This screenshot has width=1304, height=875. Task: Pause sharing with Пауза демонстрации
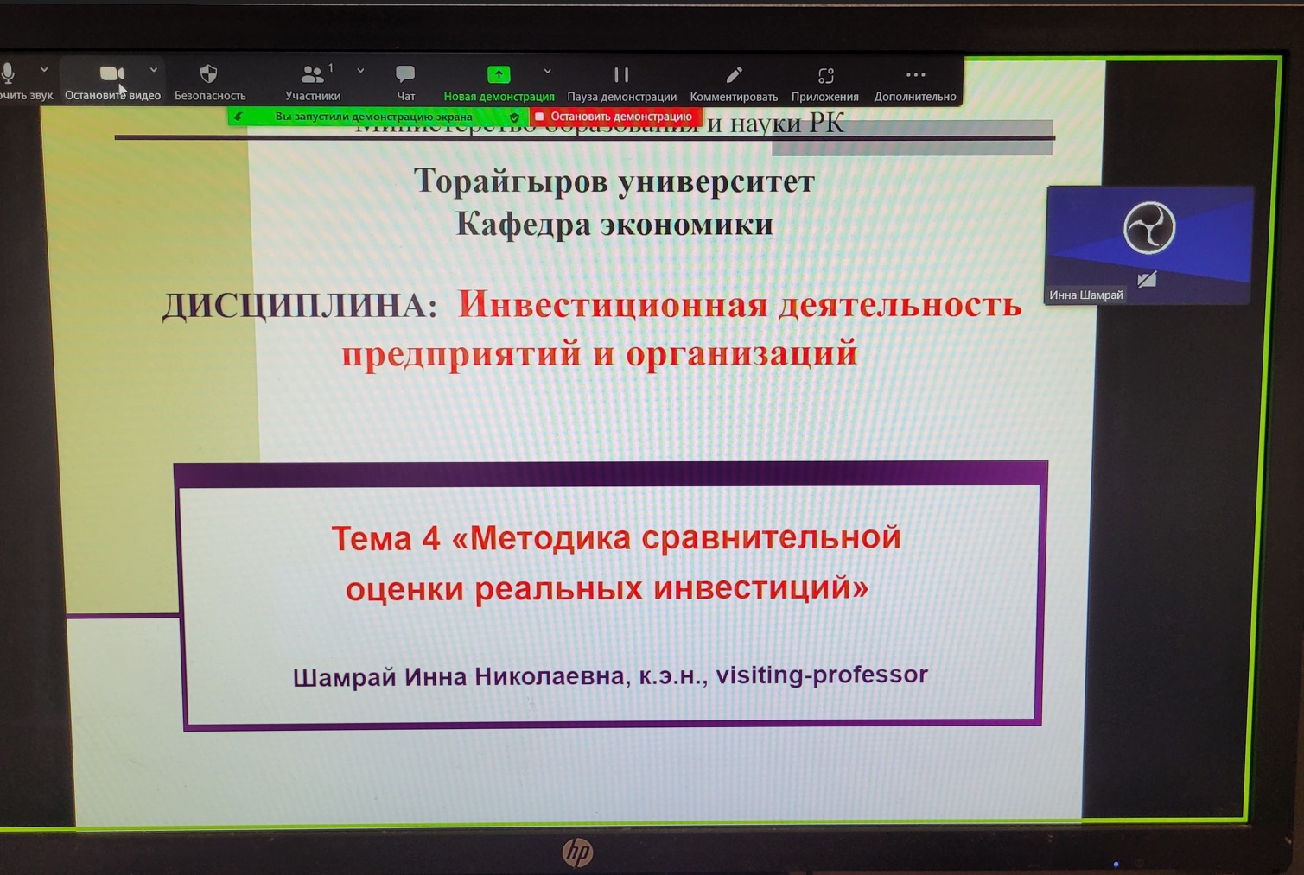coord(621,76)
